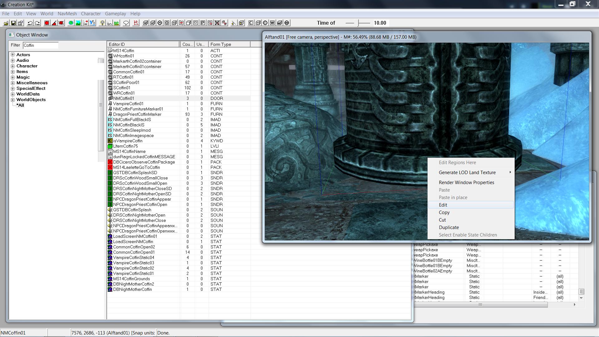Image resolution: width=599 pixels, height=337 pixels.
Task: Expand the WorldObjects tree category
Action: point(13,100)
